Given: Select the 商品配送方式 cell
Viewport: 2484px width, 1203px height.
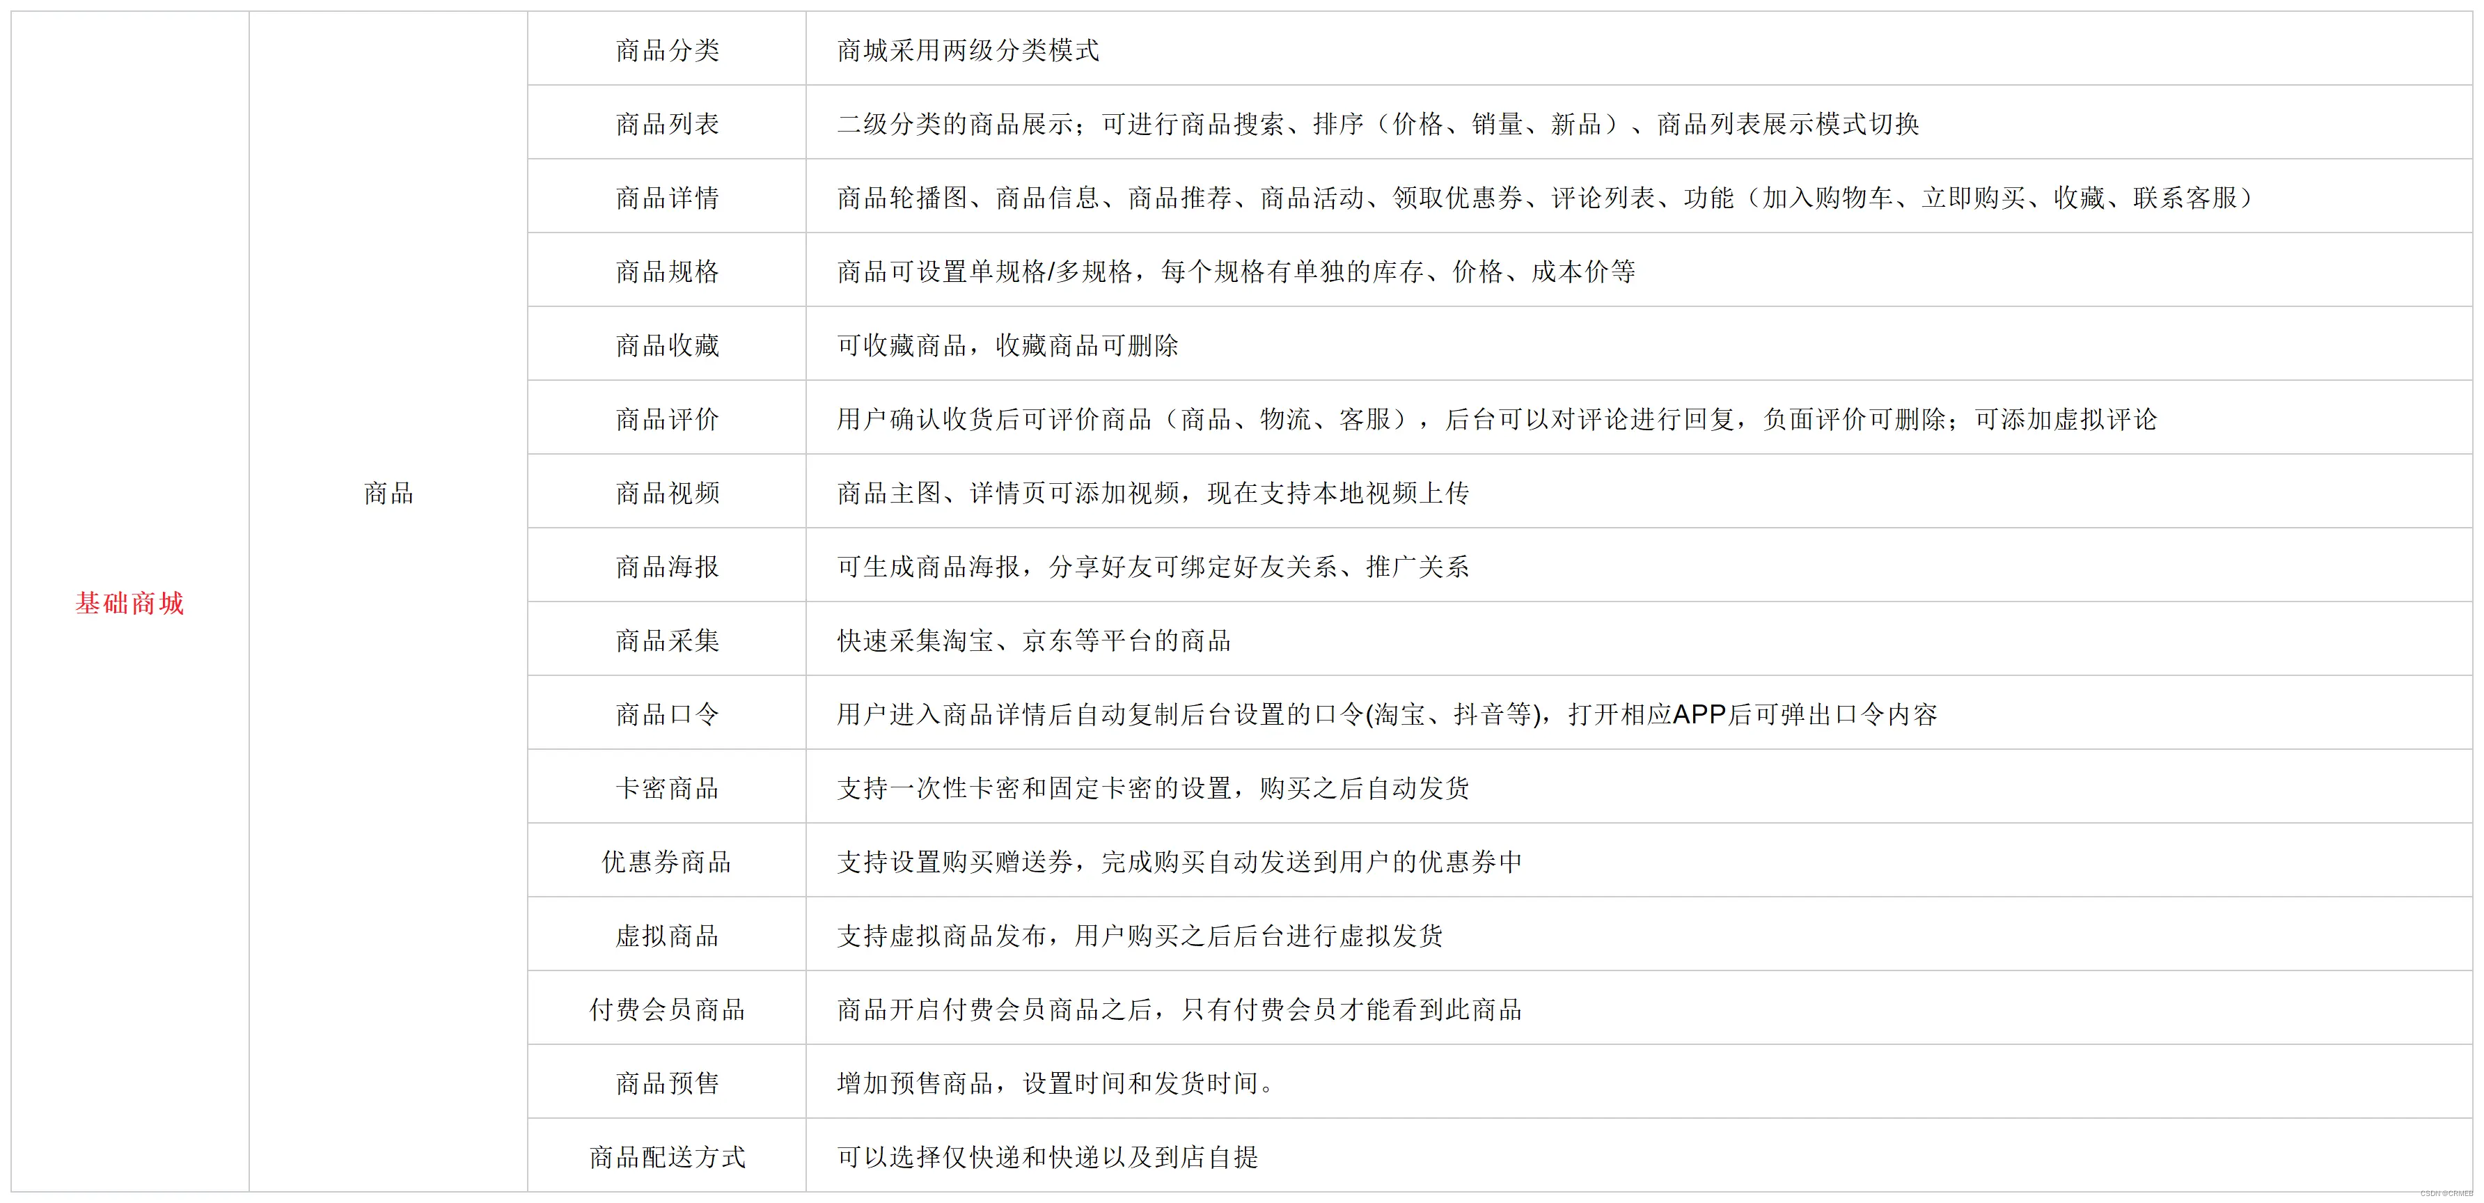Looking at the screenshot, I should pos(667,1157).
